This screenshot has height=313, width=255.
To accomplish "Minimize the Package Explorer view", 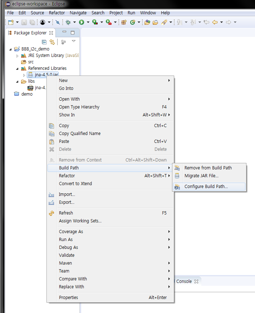I will pos(64,32).
